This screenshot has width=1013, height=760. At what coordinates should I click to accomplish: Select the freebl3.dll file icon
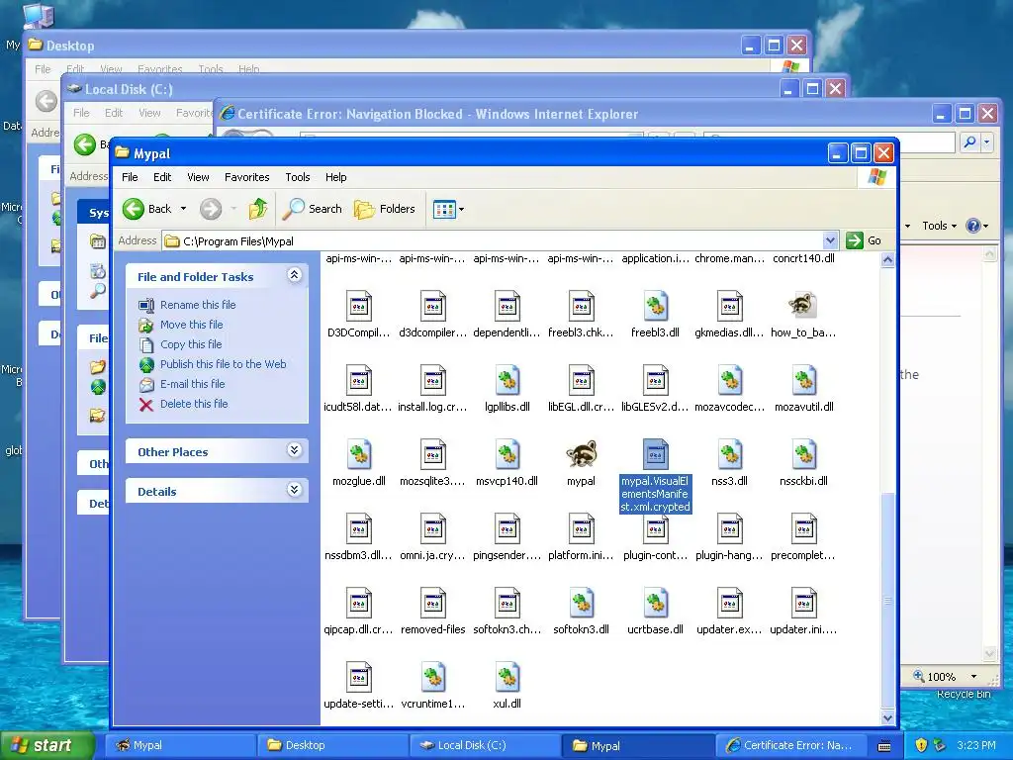coord(655,306)
